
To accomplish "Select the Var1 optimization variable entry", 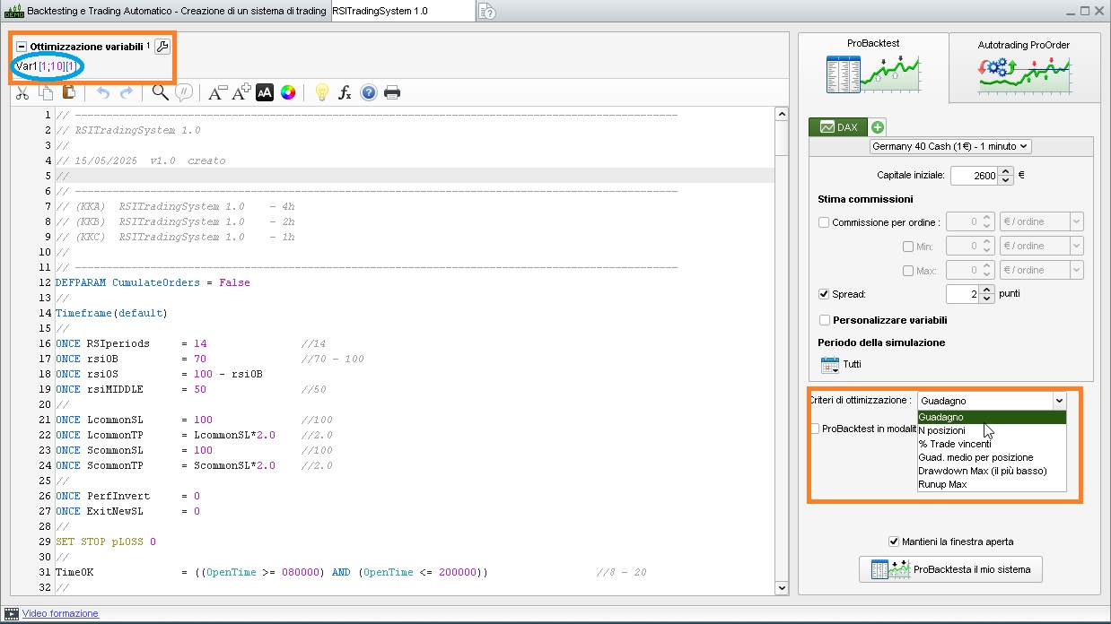I will (47, 66).
